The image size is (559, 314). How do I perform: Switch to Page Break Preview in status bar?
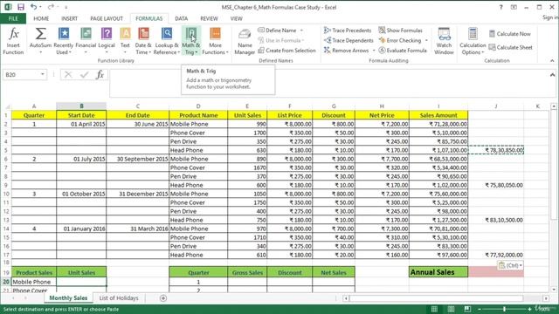(467, 309)
